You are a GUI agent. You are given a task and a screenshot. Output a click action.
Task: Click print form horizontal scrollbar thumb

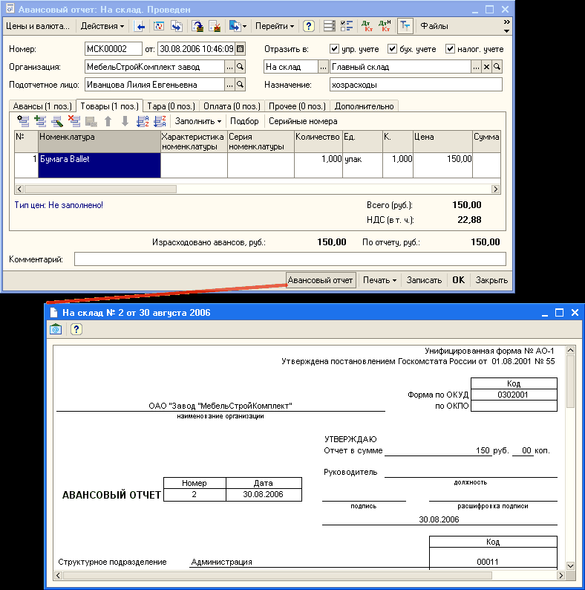pyautogui.click(x=278, y=575)
